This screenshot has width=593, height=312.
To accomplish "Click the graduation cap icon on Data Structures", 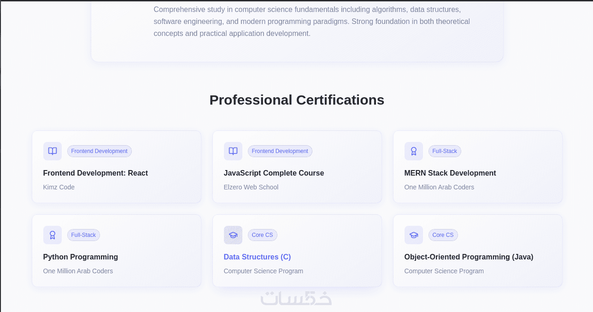I will (233, 235).
